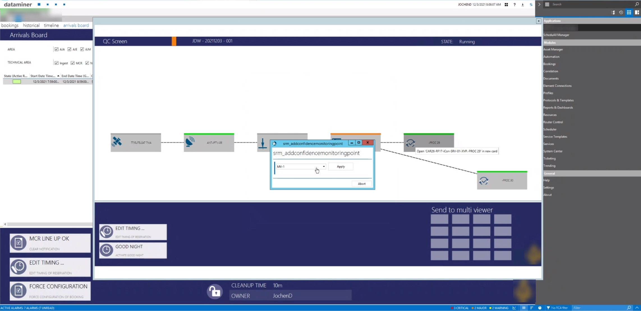Screen dimensions: 641x311
Task: Open the recent history clock icon in sidebar
Action: [621, 12]
